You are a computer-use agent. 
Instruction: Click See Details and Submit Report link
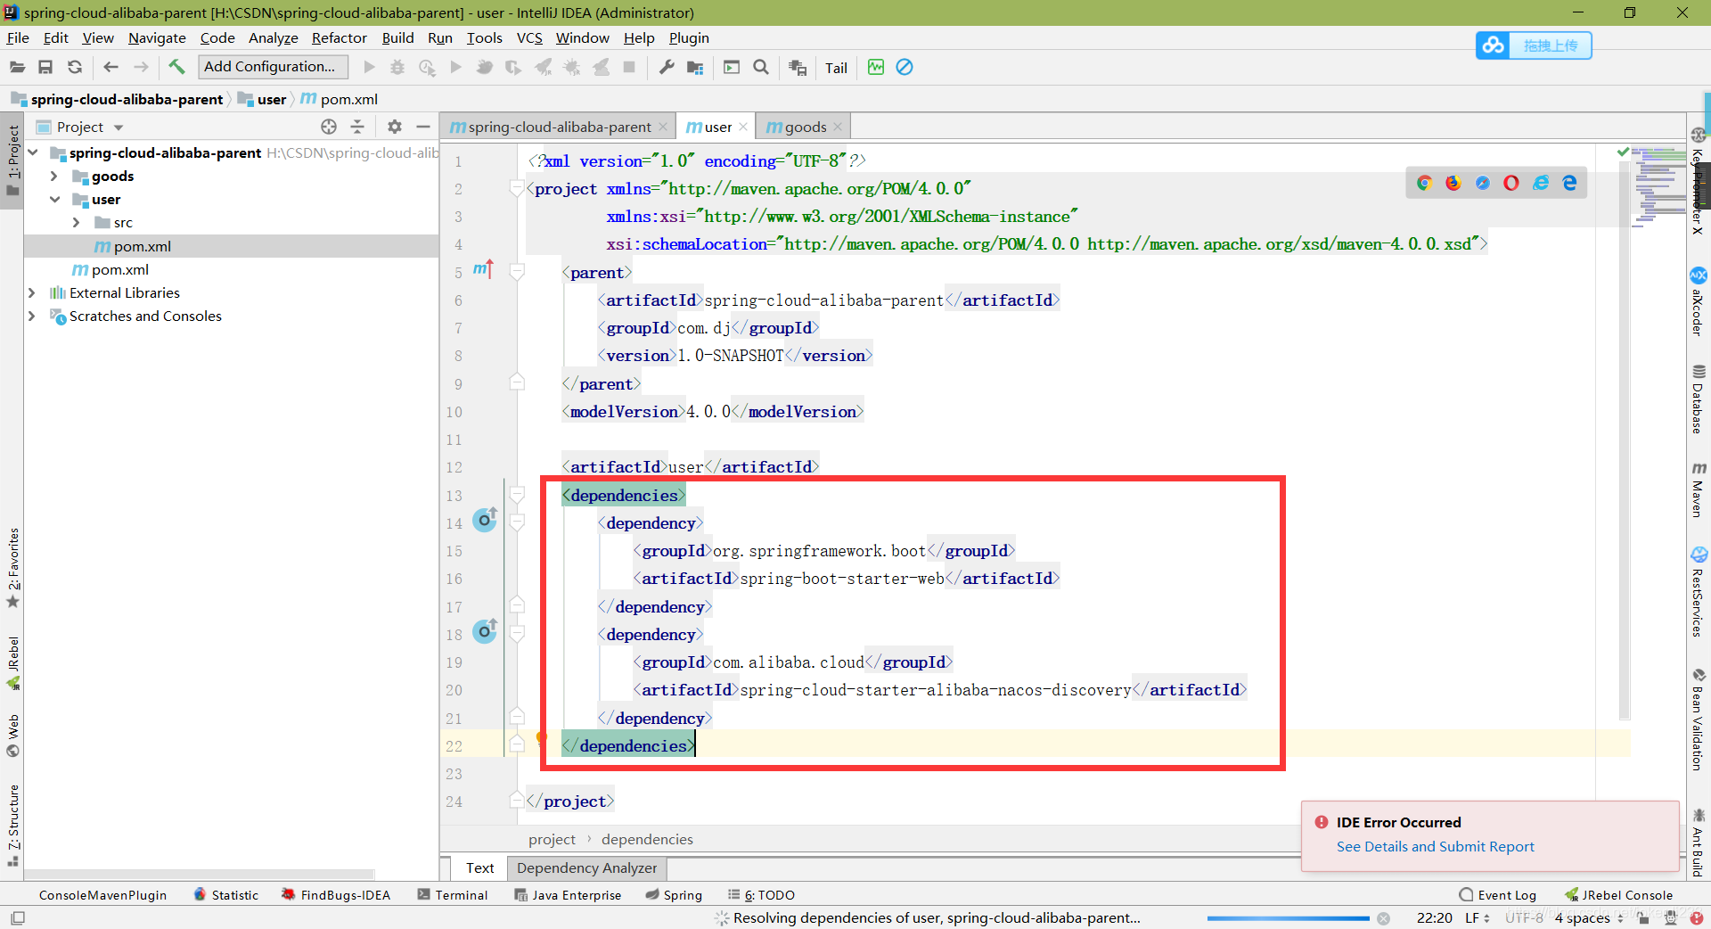1435,846
